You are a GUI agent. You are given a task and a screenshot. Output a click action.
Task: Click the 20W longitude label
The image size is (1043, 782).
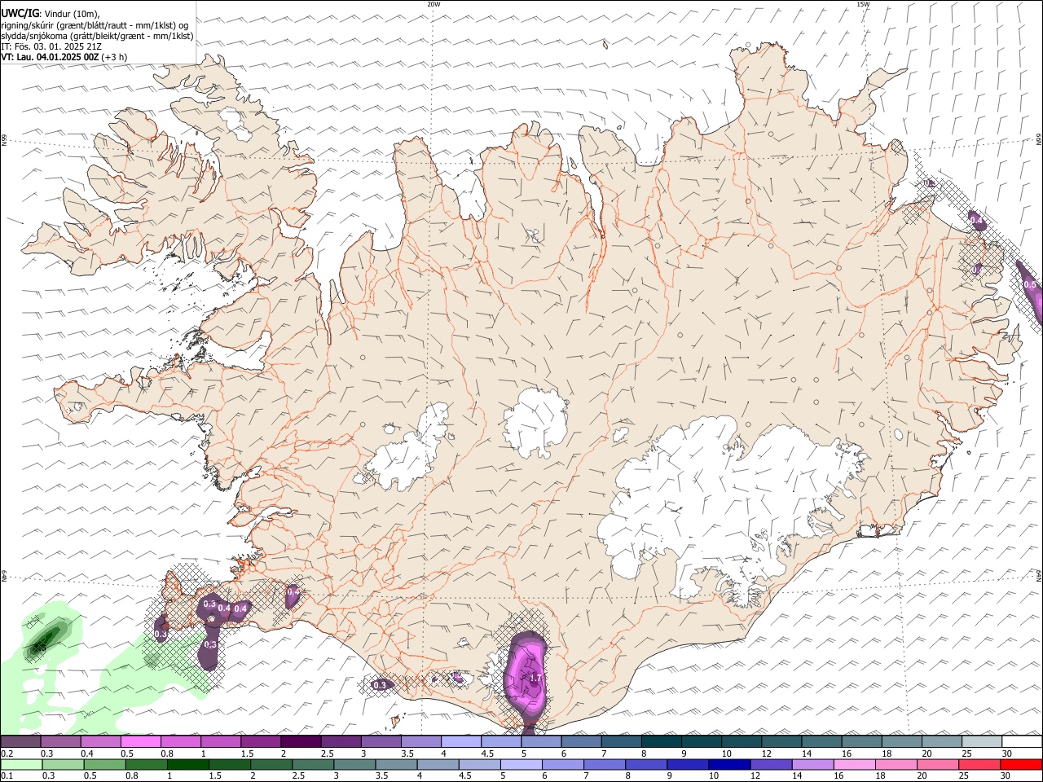(x=433, y=4)
